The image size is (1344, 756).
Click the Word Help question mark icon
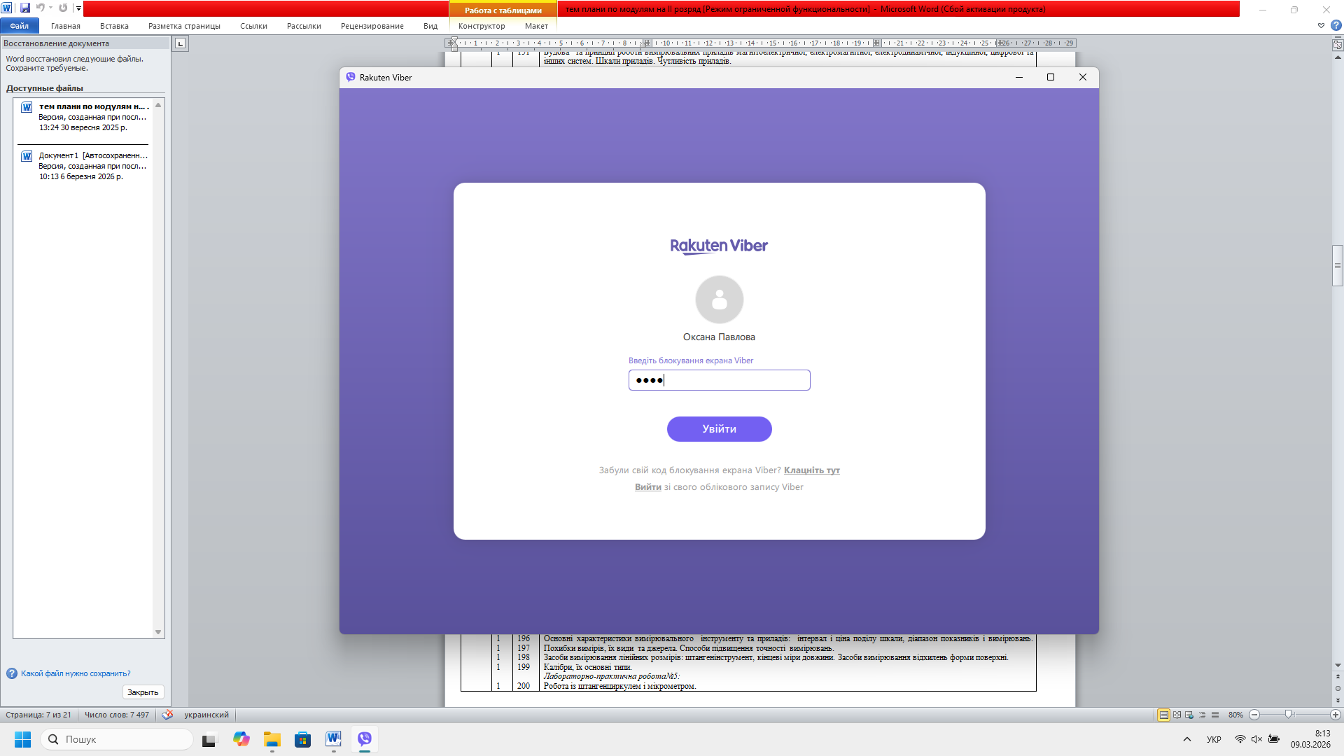(x=1336, y=26)
